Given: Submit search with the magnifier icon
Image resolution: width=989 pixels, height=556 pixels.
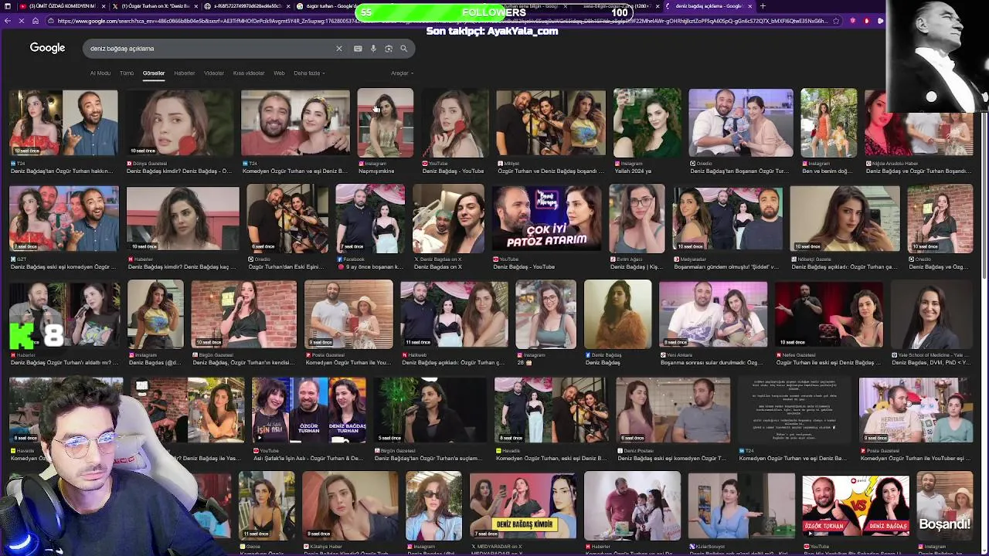Looking at the screenshot, I should click(403, 49).
